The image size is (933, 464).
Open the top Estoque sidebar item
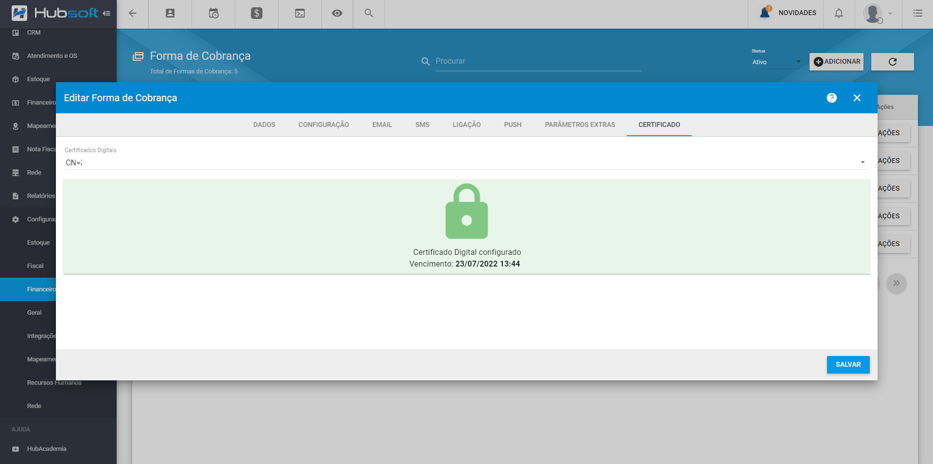point(38,79)
